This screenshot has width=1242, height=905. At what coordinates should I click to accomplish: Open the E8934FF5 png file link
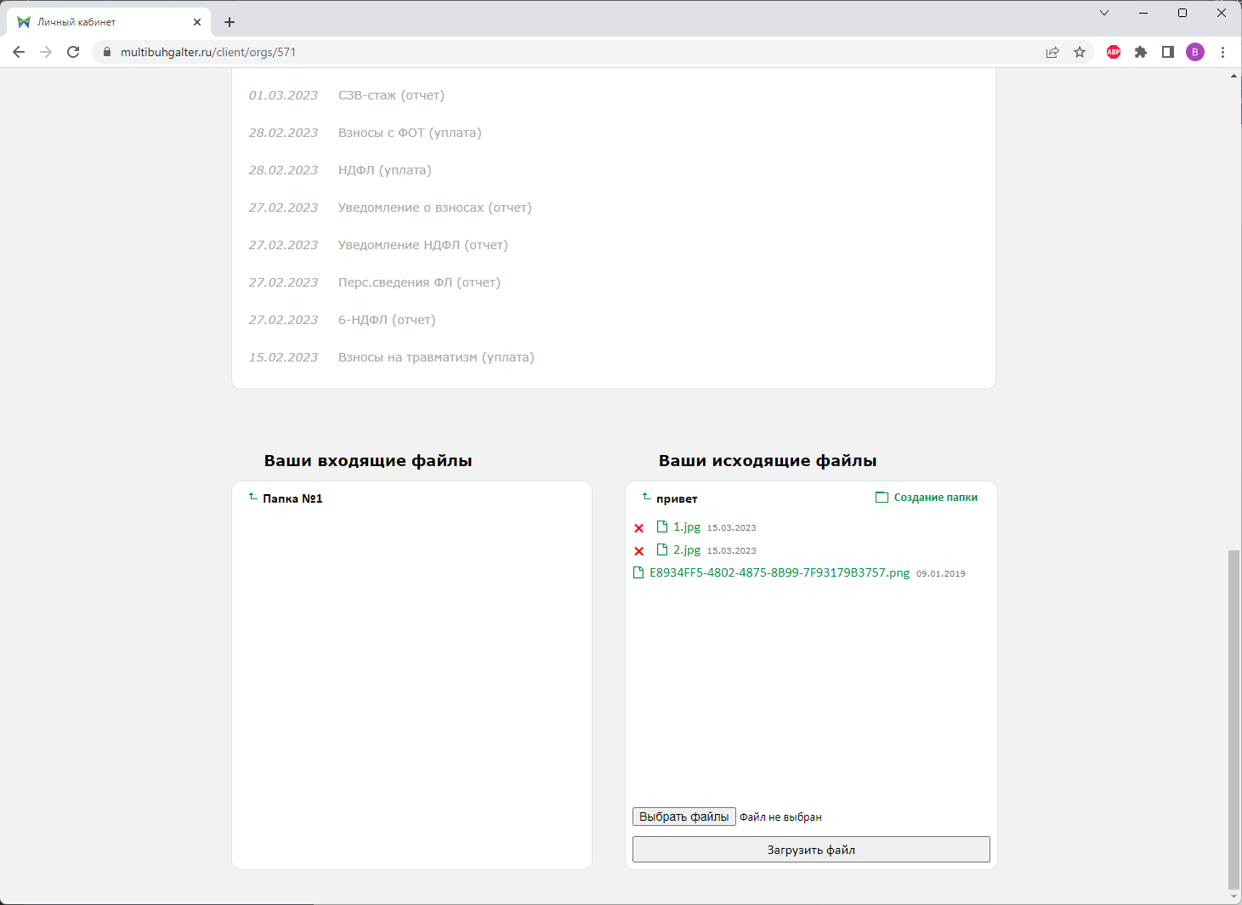pyautogui.click(x=779, y=573)
